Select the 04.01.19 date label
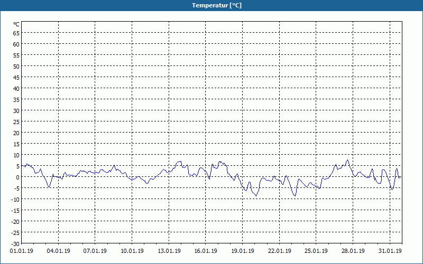The width and height of the screenshot is (423, 264). click(x=58, y=251)
